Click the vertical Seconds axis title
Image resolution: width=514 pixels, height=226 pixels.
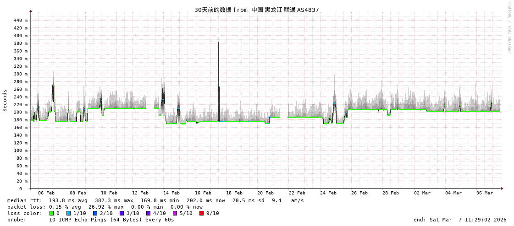click(x=5, y=100)
